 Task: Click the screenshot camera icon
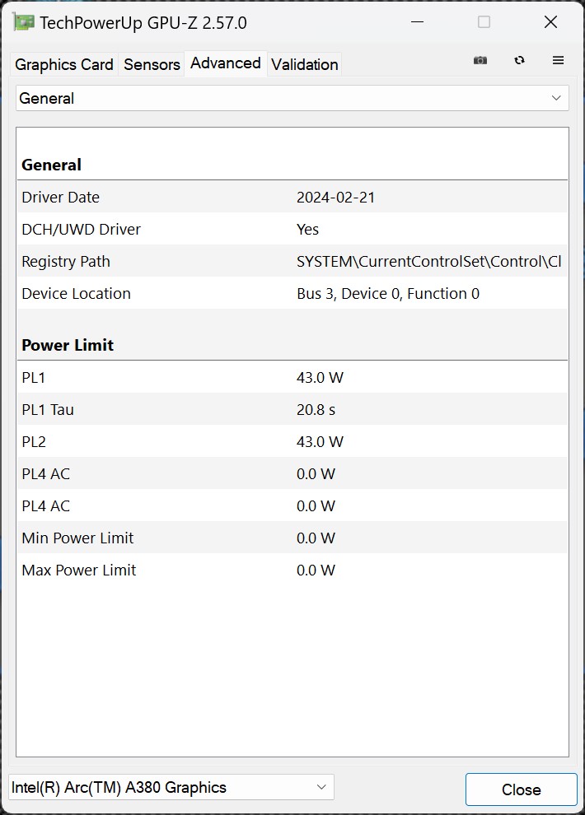[x=480, y=61]
